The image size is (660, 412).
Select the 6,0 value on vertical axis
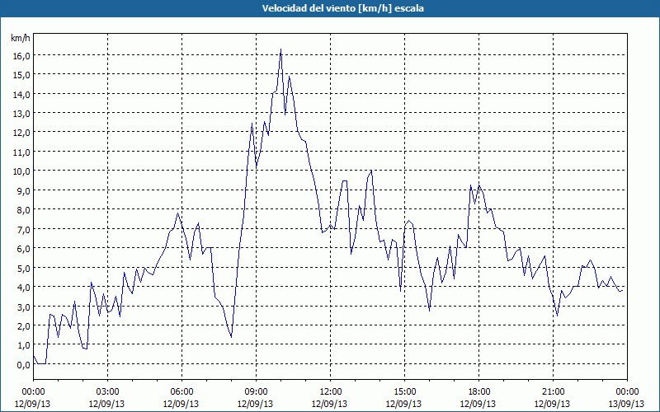pos(25,249)
